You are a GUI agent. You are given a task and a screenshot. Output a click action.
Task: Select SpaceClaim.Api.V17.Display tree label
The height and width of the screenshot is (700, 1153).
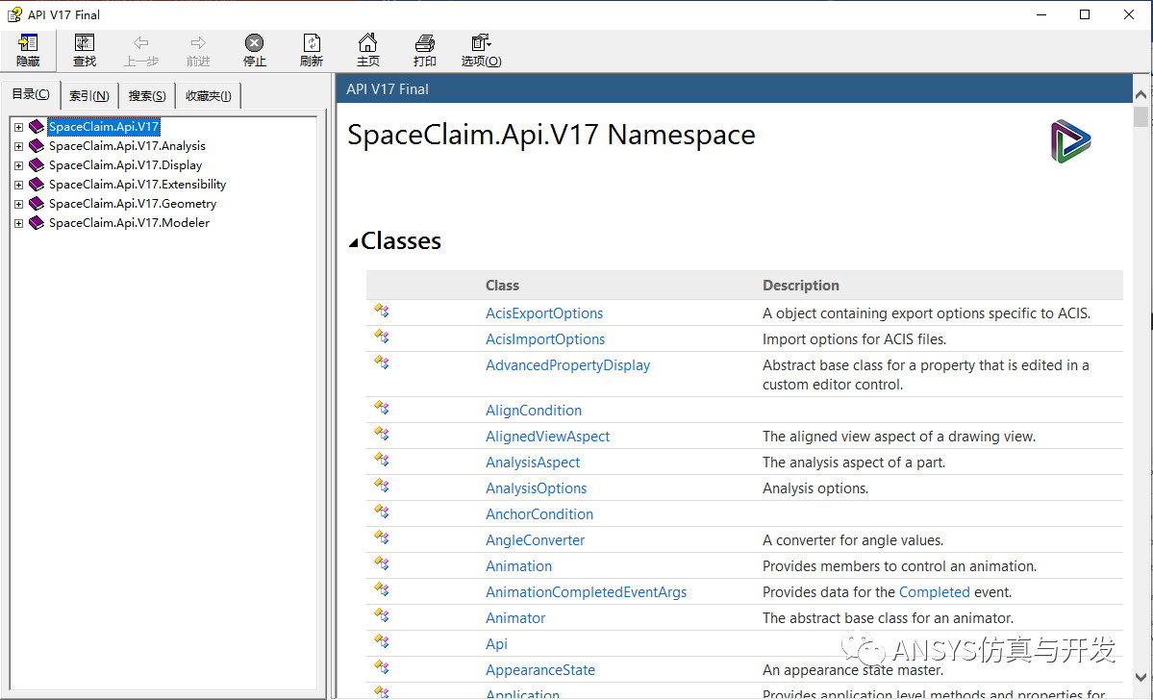pyautogui.click(x=125, y=164)
